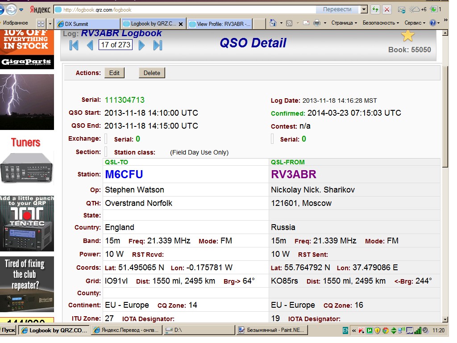457x343 pixels.
Task: Click the browser refresh icon
Action: coord(375,9)
